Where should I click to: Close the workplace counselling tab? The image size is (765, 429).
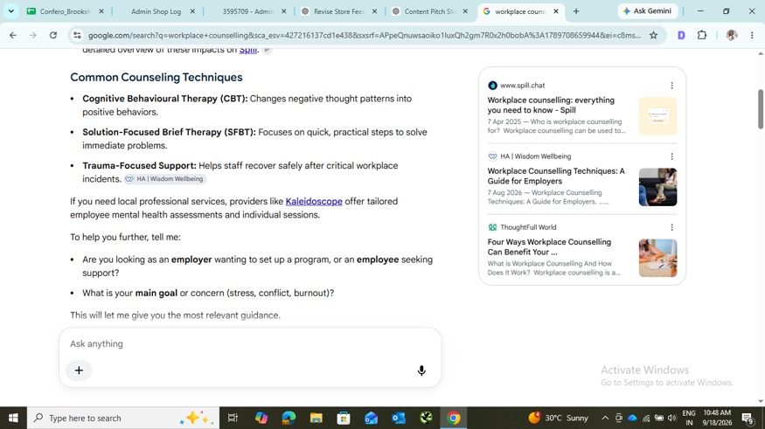(556, 10)
